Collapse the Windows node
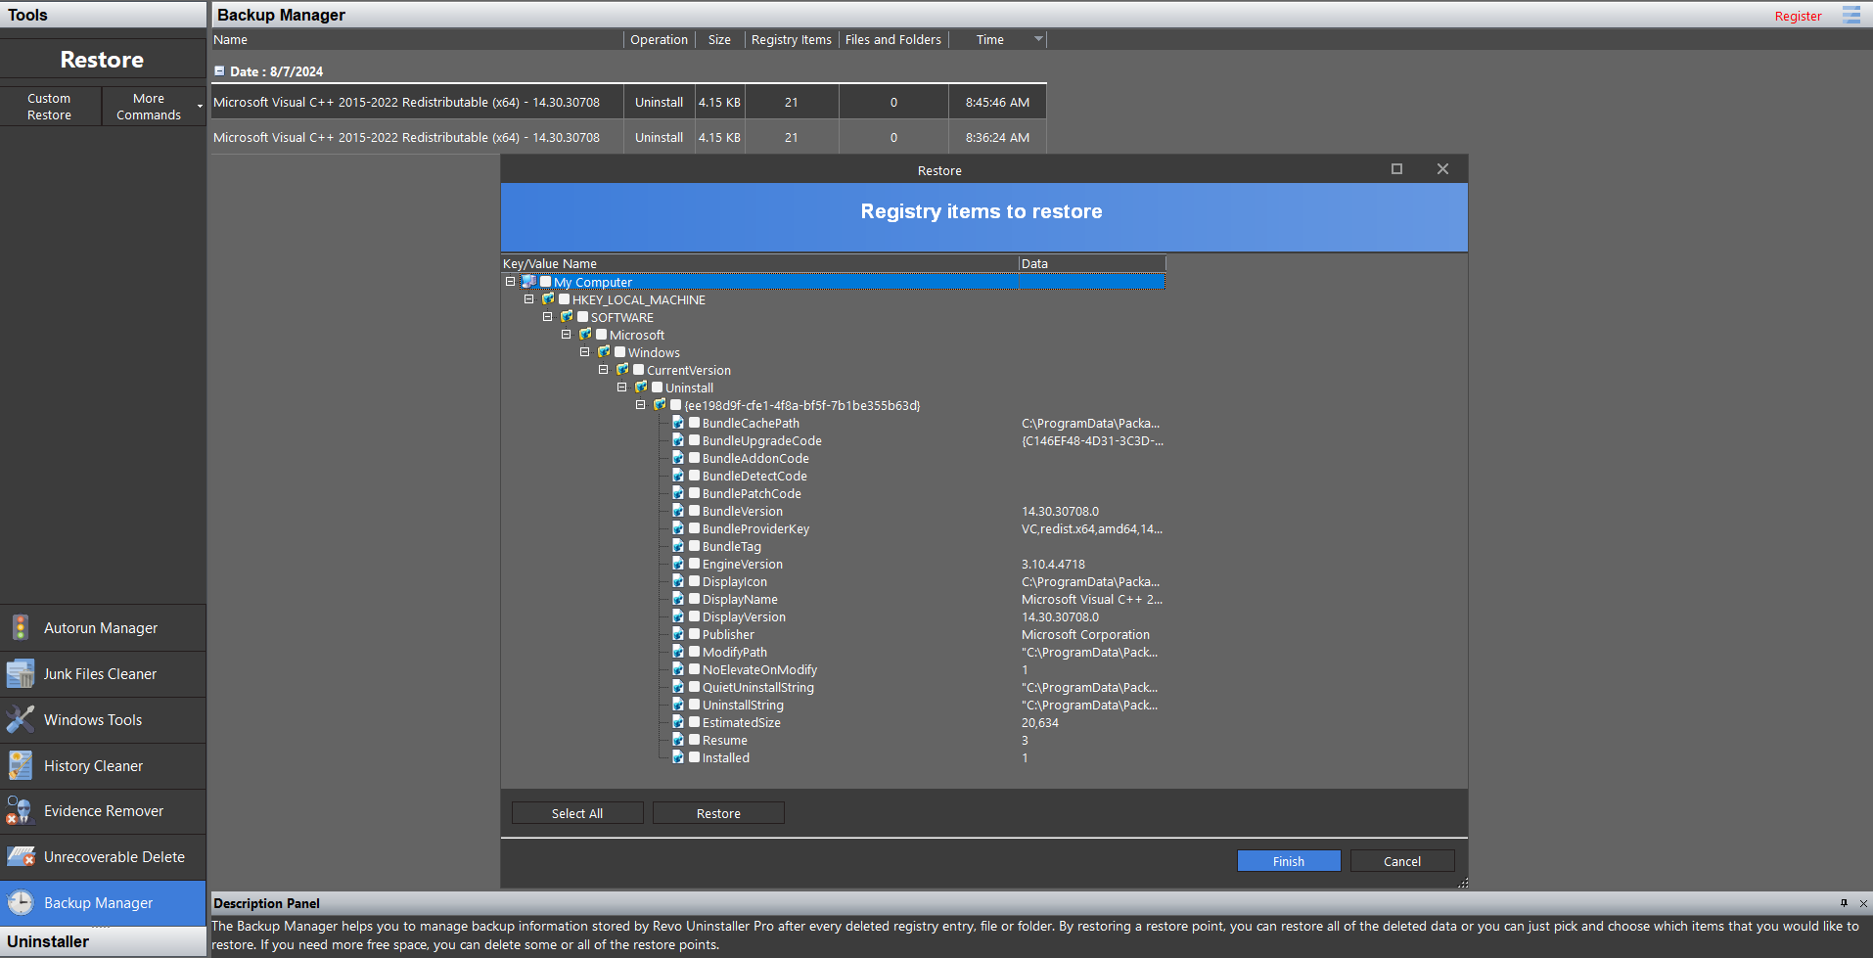1873x958 pixels. coord(584,352)
